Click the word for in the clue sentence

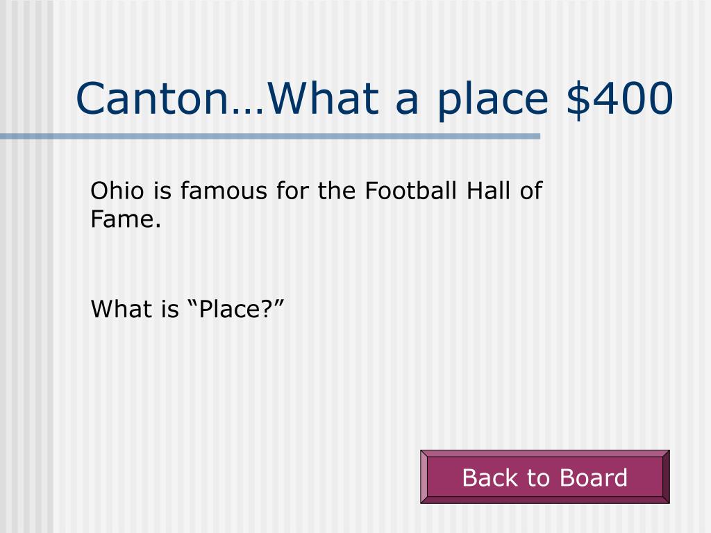click(292, 190)
